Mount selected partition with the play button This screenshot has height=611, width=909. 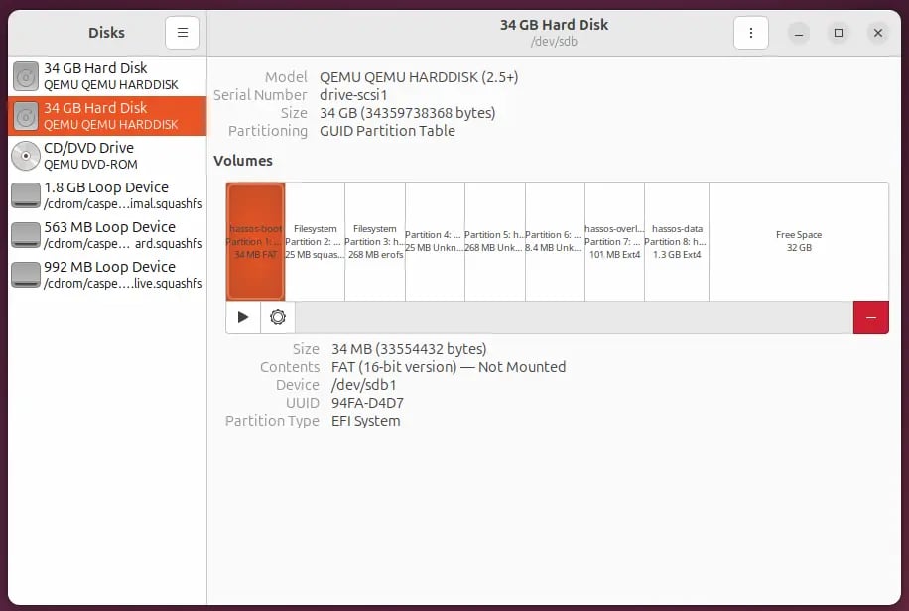click(x=243, y=317)
